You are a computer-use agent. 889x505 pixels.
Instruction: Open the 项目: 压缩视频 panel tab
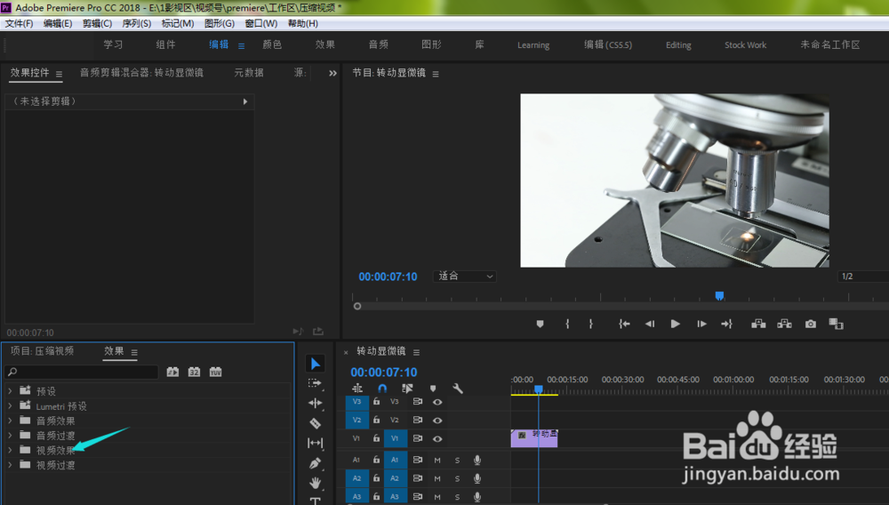point(42,351)
